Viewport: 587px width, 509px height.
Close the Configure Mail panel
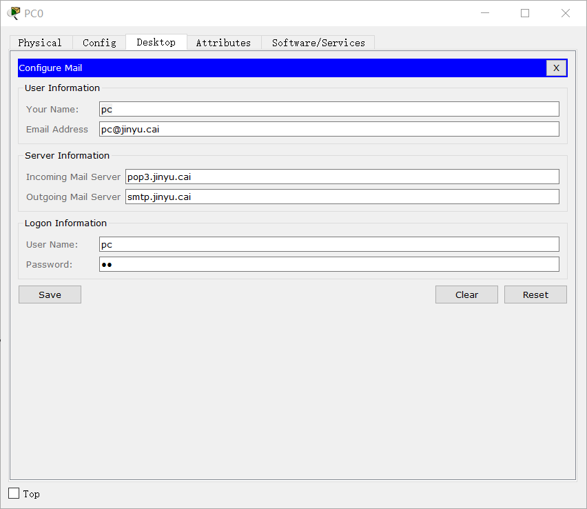click(x=556, y=68)
